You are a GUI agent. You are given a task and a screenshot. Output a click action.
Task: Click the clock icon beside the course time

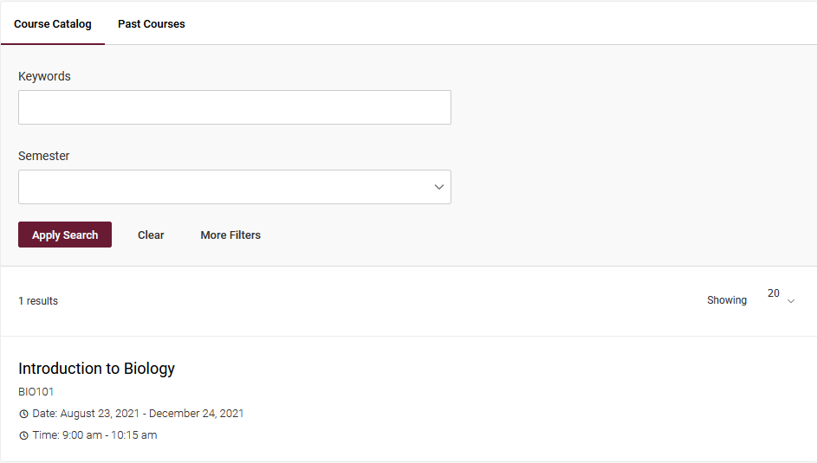[x=23, y=435]
